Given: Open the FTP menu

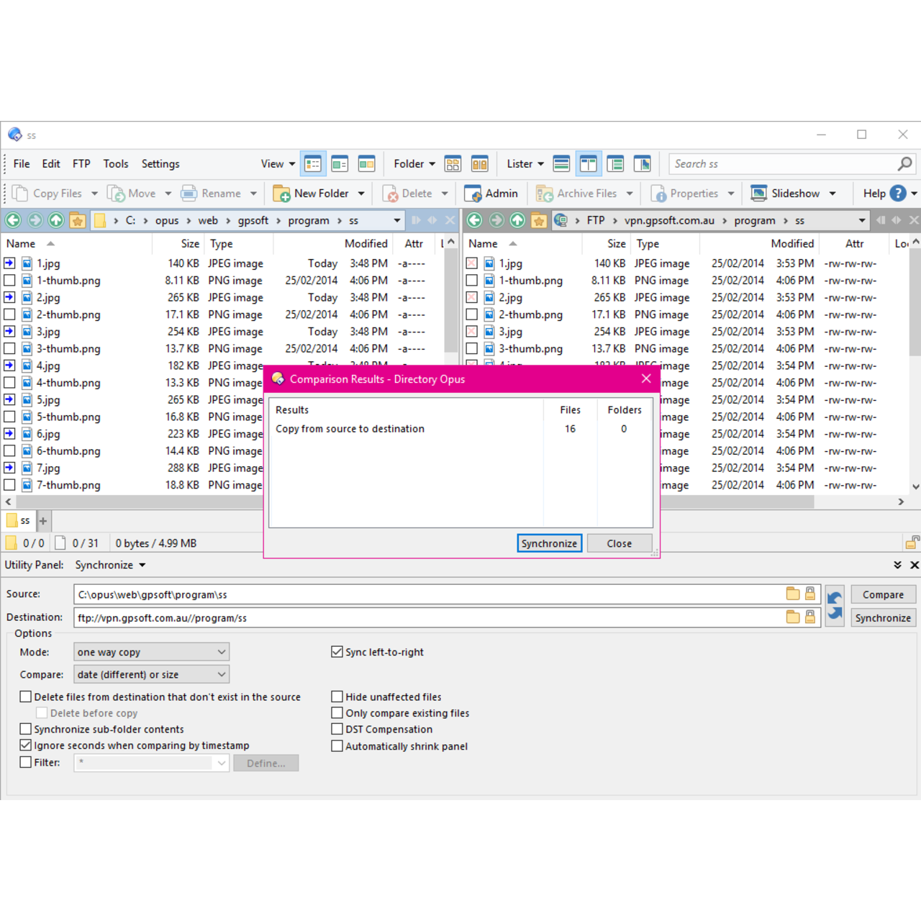Looking at the screenshot, I should click(x=81, y=163).
